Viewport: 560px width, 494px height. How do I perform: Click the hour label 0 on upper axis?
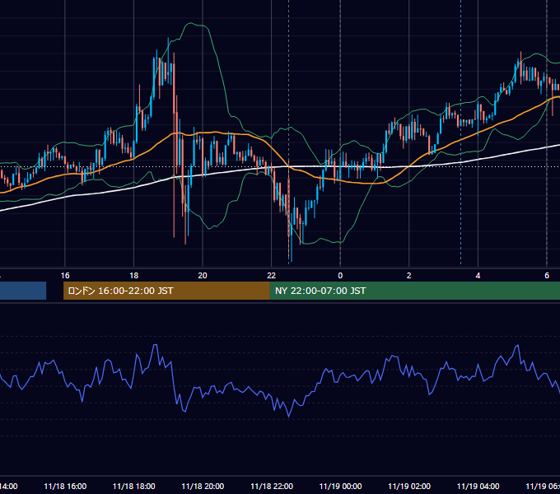coord(340,276)
